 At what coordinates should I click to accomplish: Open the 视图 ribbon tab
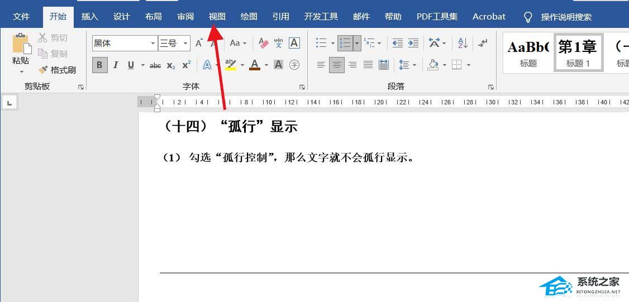pos(217,16)
